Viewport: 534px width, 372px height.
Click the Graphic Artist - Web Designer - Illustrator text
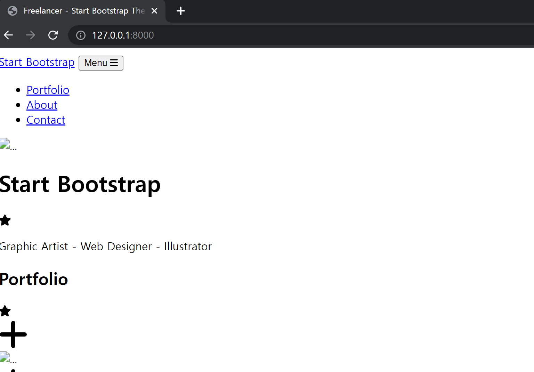click(106, 246)
